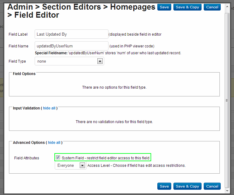Click 'no validation rules' message text
The image size is (234, 195).
114,122
